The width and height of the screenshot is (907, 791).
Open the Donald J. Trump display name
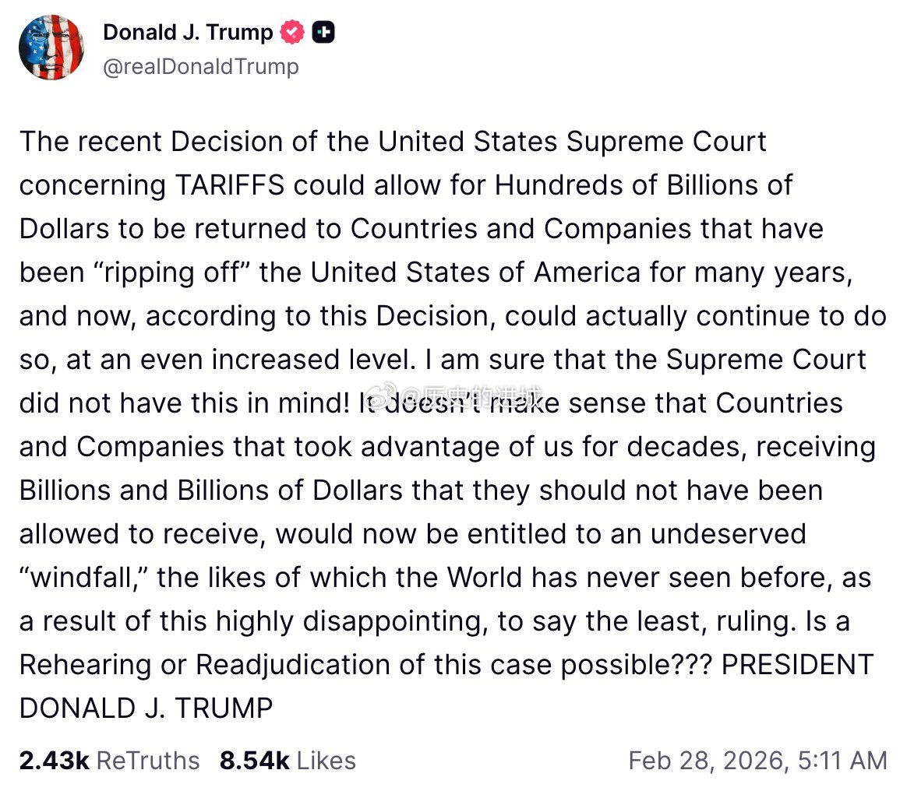coord(188,33)
